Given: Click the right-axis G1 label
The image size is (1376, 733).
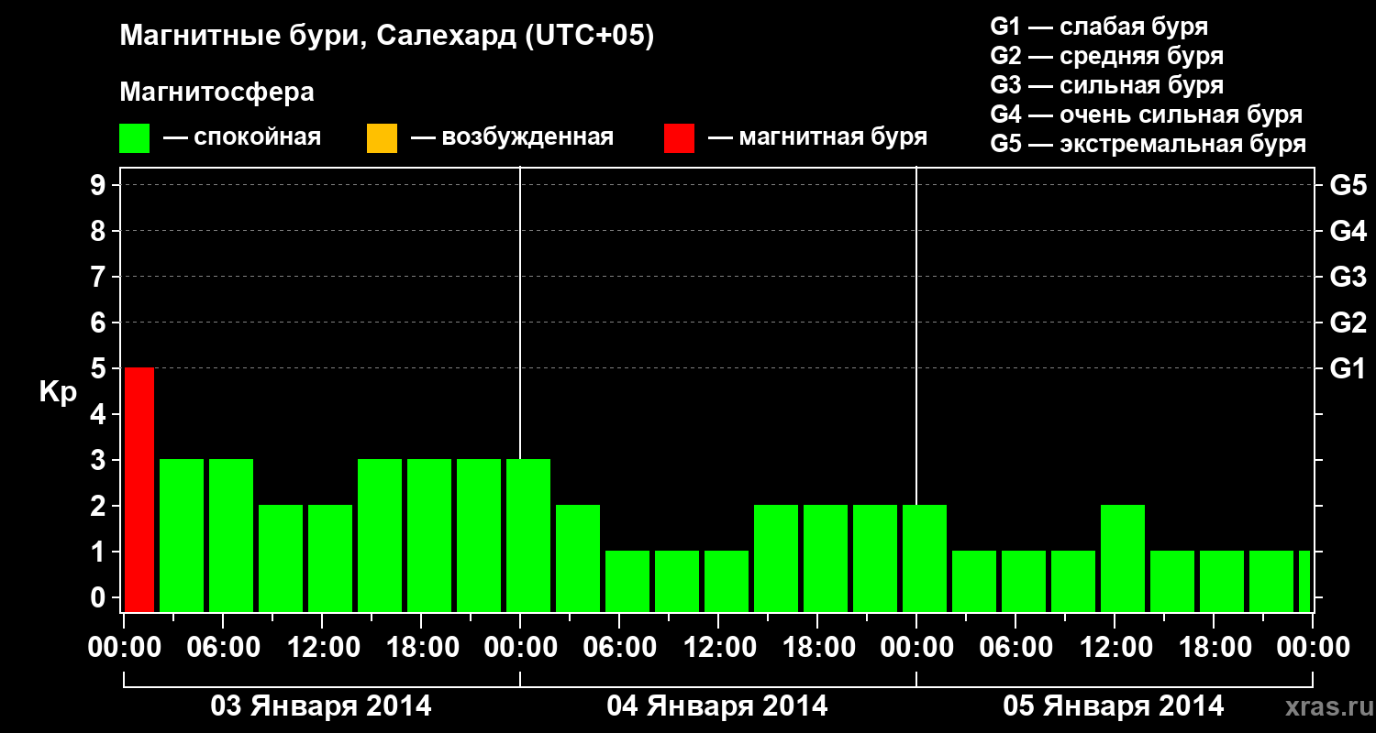Looking at the screenshot, I should coord(1348,368).
